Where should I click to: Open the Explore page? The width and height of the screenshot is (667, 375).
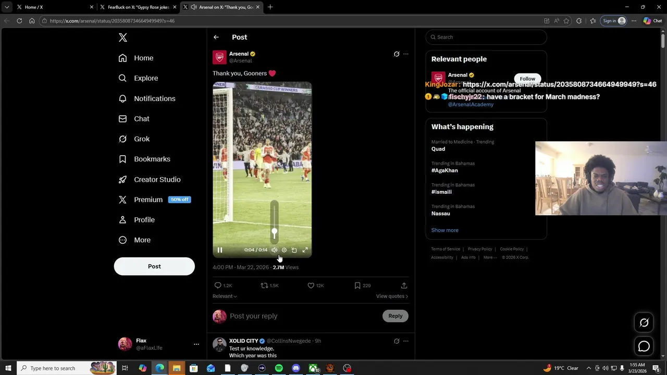pos(138,78)
